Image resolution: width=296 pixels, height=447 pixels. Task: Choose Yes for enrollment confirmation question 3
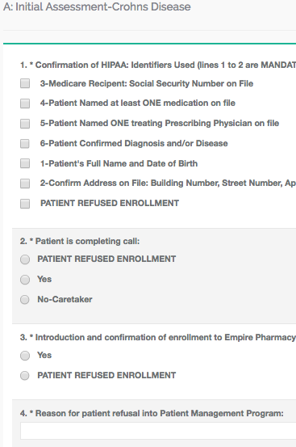pos(25,356)
